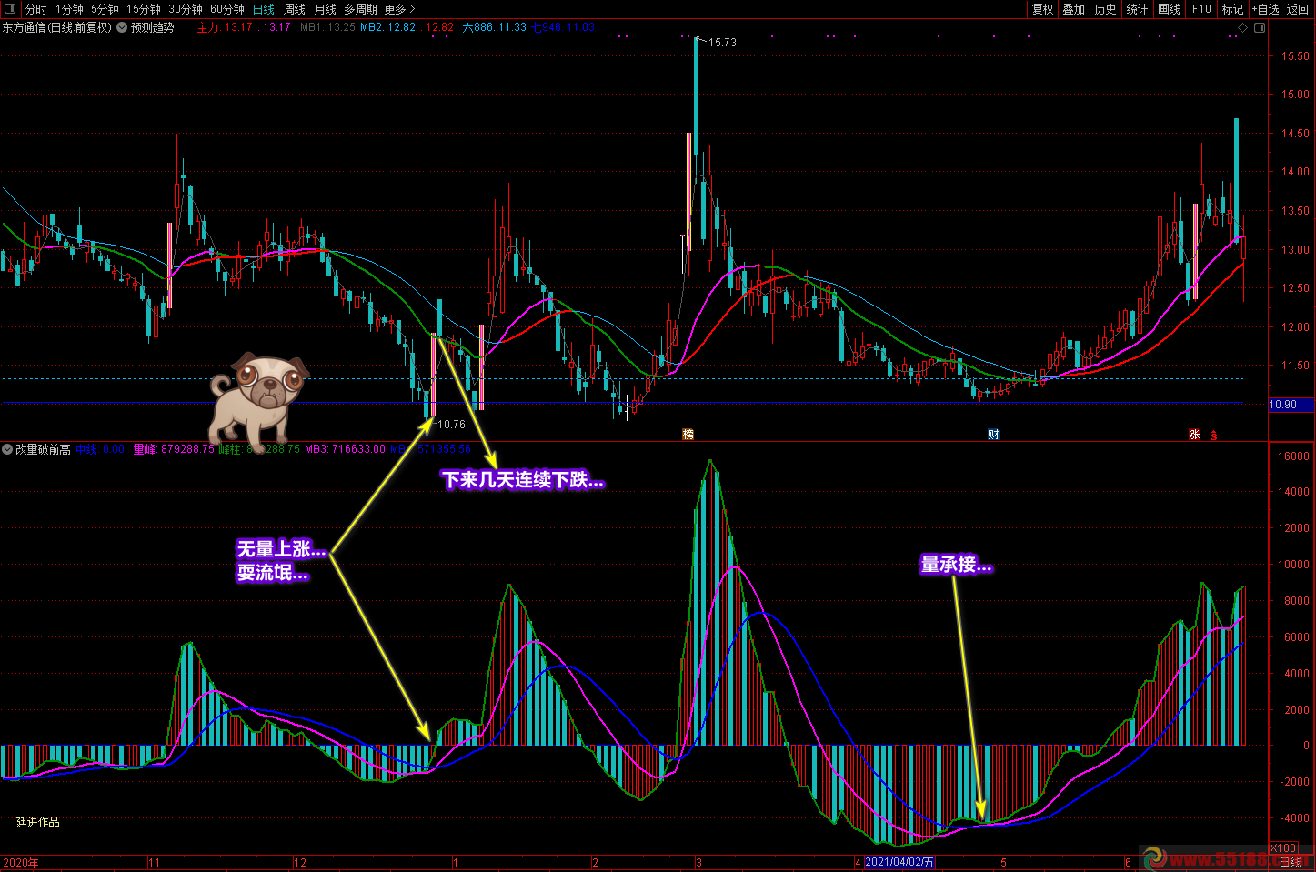Click the 财 marker icon on chart
The height and width of the screenshot is (872, 1316).
(993, 435)
